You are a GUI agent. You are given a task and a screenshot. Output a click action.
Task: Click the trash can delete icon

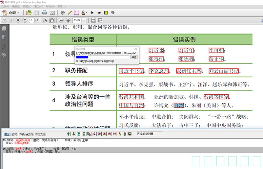click(x=125, y=134)
